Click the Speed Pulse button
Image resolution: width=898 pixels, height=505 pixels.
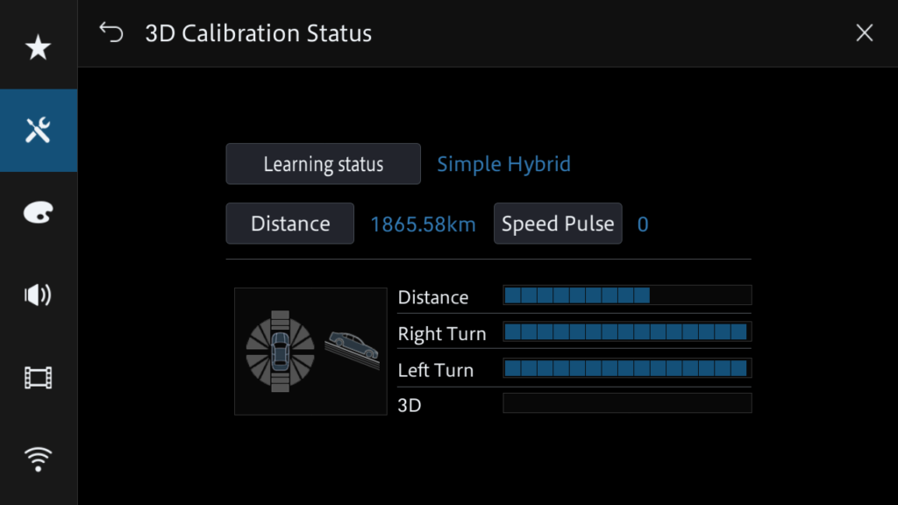558,224
